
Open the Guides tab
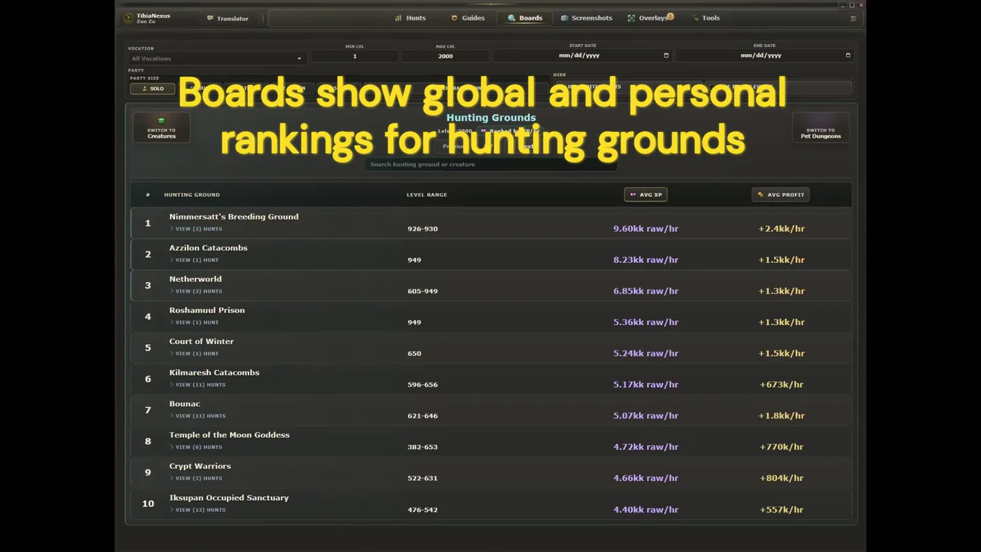point(467,18)
